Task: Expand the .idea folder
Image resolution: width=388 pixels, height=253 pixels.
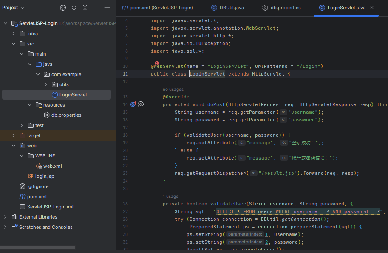Action: tap(14, 34)
